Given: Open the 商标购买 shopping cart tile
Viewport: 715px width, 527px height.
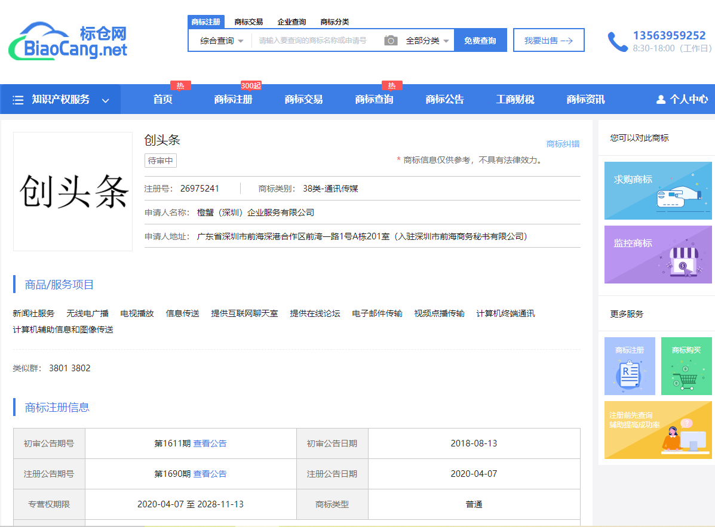Looking at the screenshot, I should tap(686, 366).
